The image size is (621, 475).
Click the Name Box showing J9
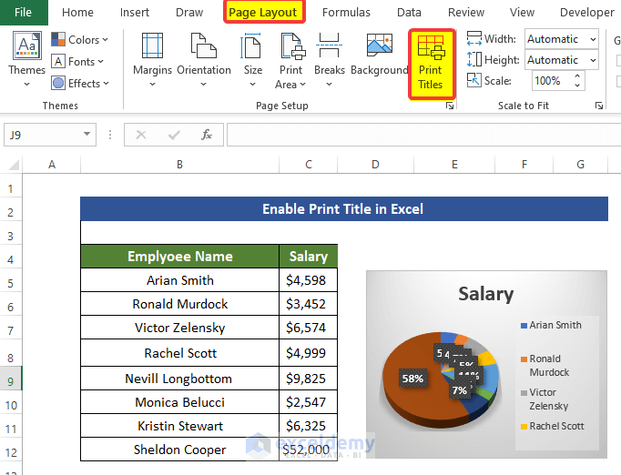point(43,135)
